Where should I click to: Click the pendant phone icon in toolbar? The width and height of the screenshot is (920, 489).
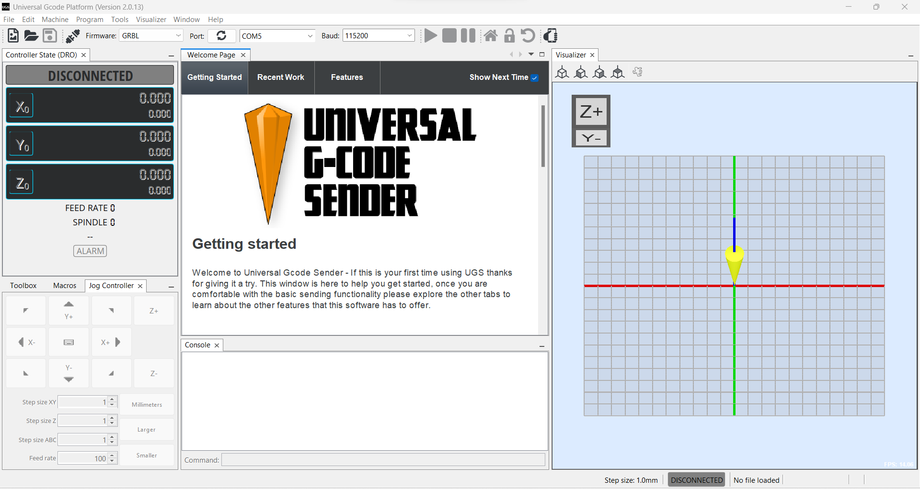point(551,35)
